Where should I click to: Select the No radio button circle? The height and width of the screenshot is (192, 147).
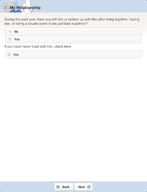point(10,31)
